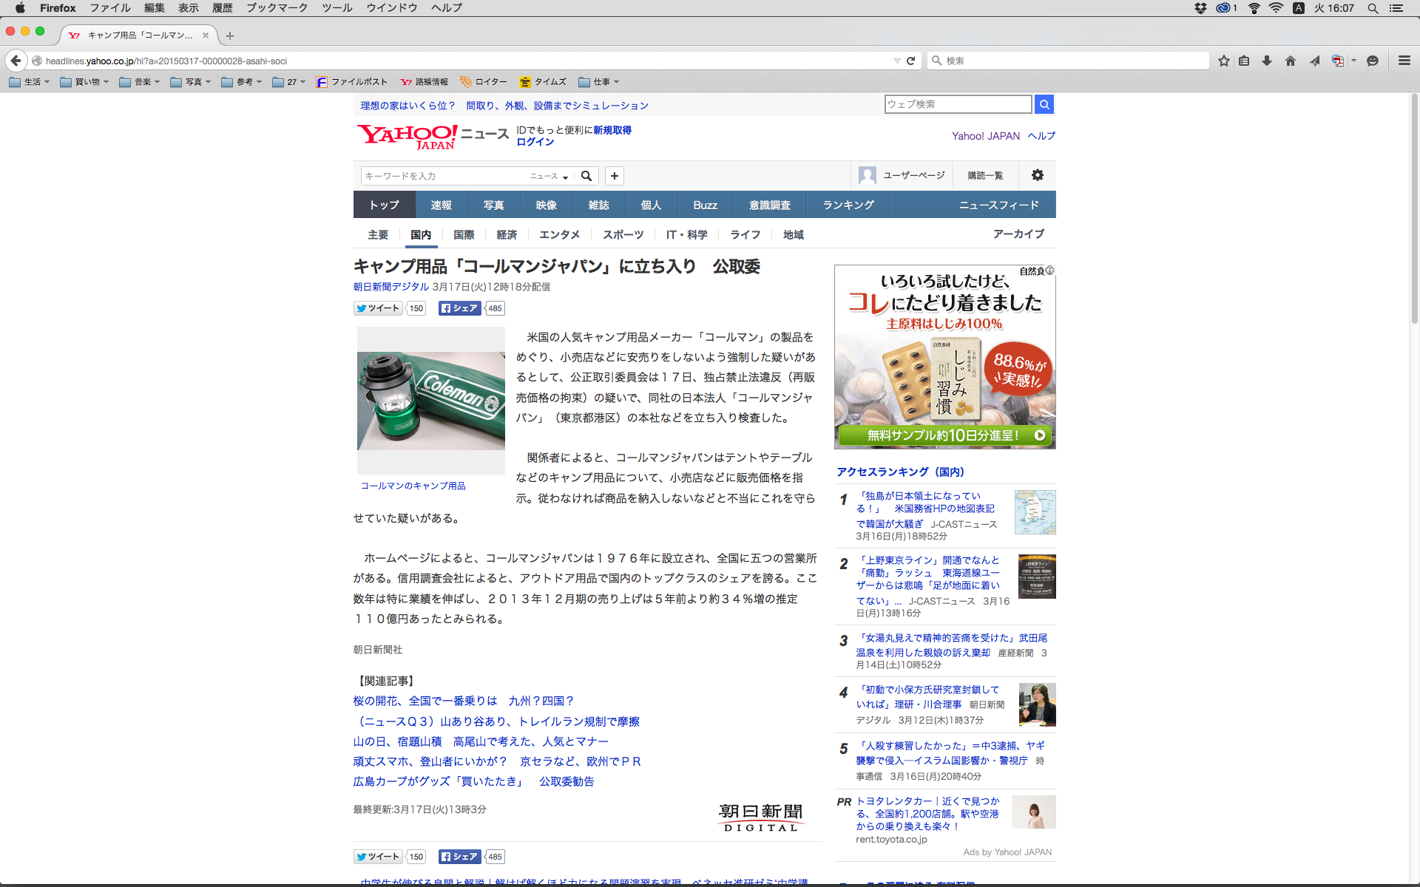This screenshot has height=887, width=1420.
Task: Click the bookmark star icon
Action: tap(1224, 61)
